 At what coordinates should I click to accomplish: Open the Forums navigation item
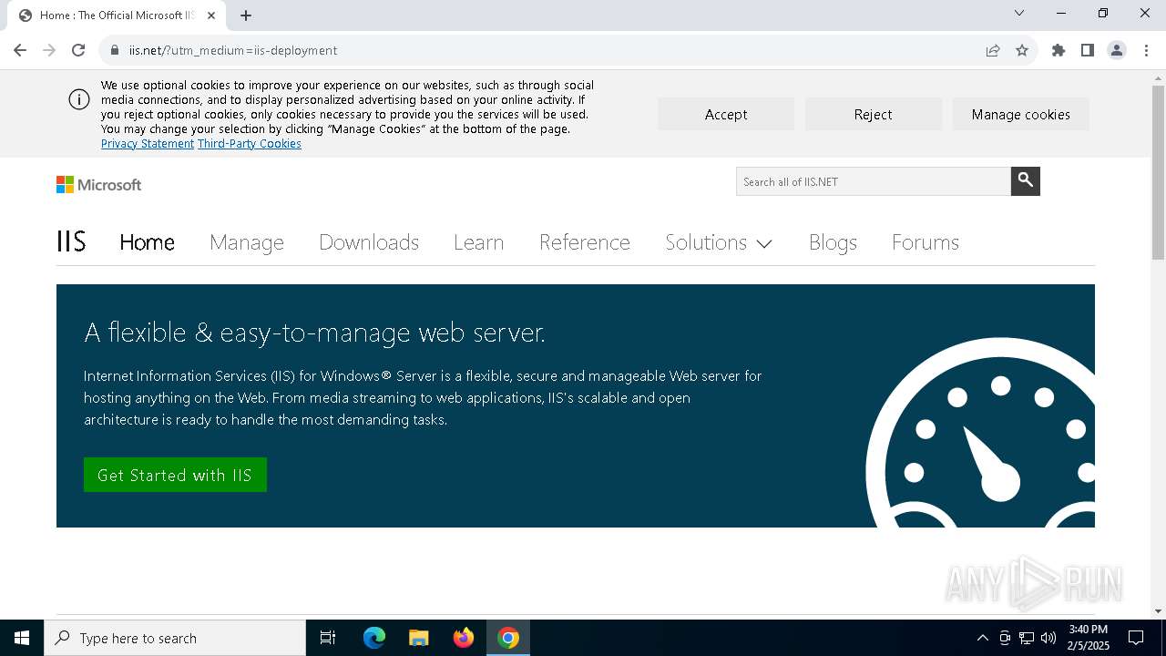click(926, 241)
